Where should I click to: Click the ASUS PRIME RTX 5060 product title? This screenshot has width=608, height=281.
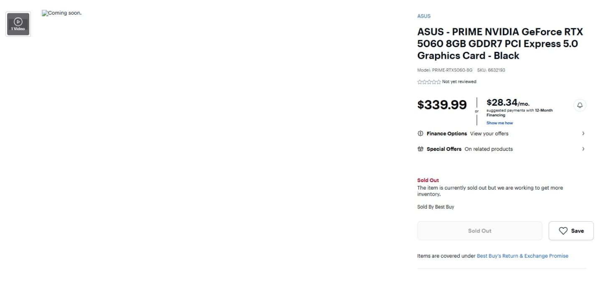[500, 44]
